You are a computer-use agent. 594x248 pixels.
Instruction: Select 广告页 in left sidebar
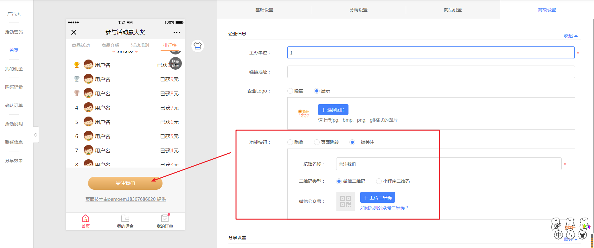point(14,14)
